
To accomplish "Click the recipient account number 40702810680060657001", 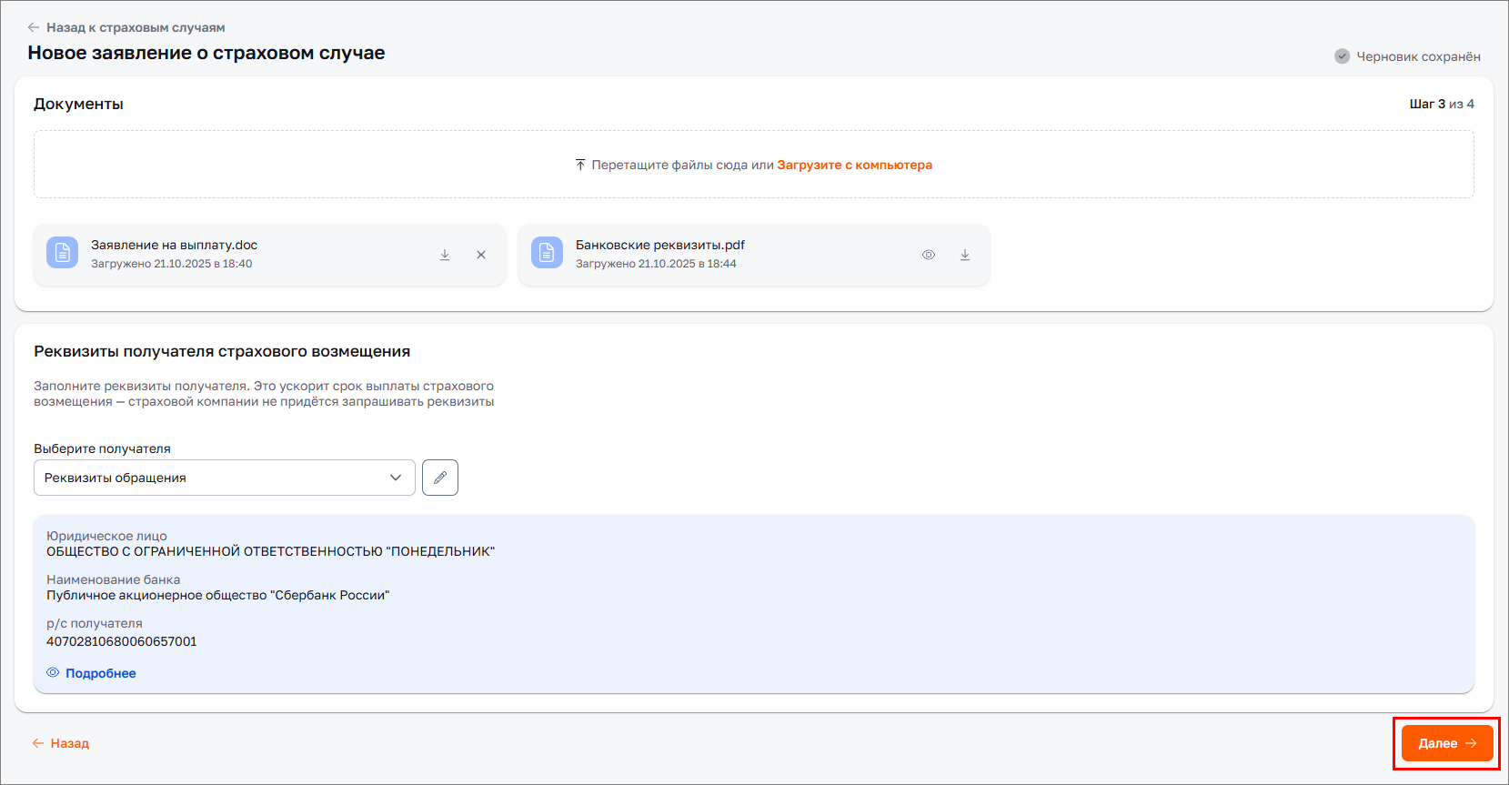I will pos(122,641).
